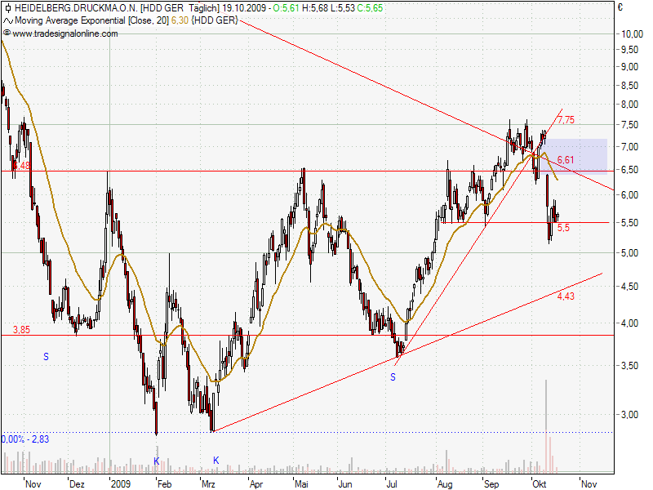
Task: Select the 4,43 trendline label
Action: tap(566, 296)
